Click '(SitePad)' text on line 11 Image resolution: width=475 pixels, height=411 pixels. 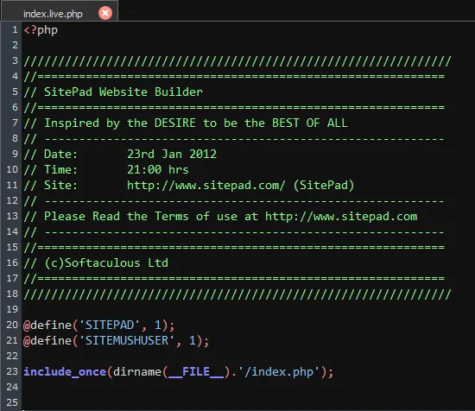pyautogui.click(x=324, y=185)
